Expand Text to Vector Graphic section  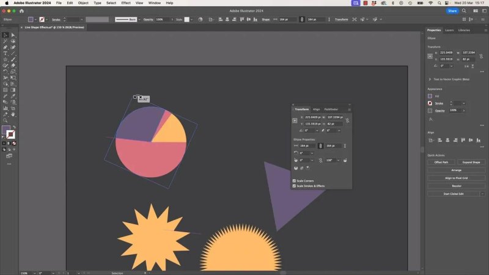(430, 79)
